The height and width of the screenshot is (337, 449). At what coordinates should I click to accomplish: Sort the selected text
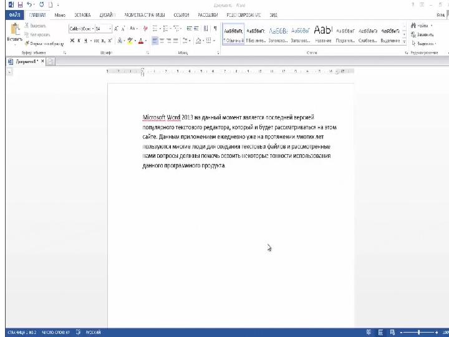pyautogui.click(x=206, y=29)
